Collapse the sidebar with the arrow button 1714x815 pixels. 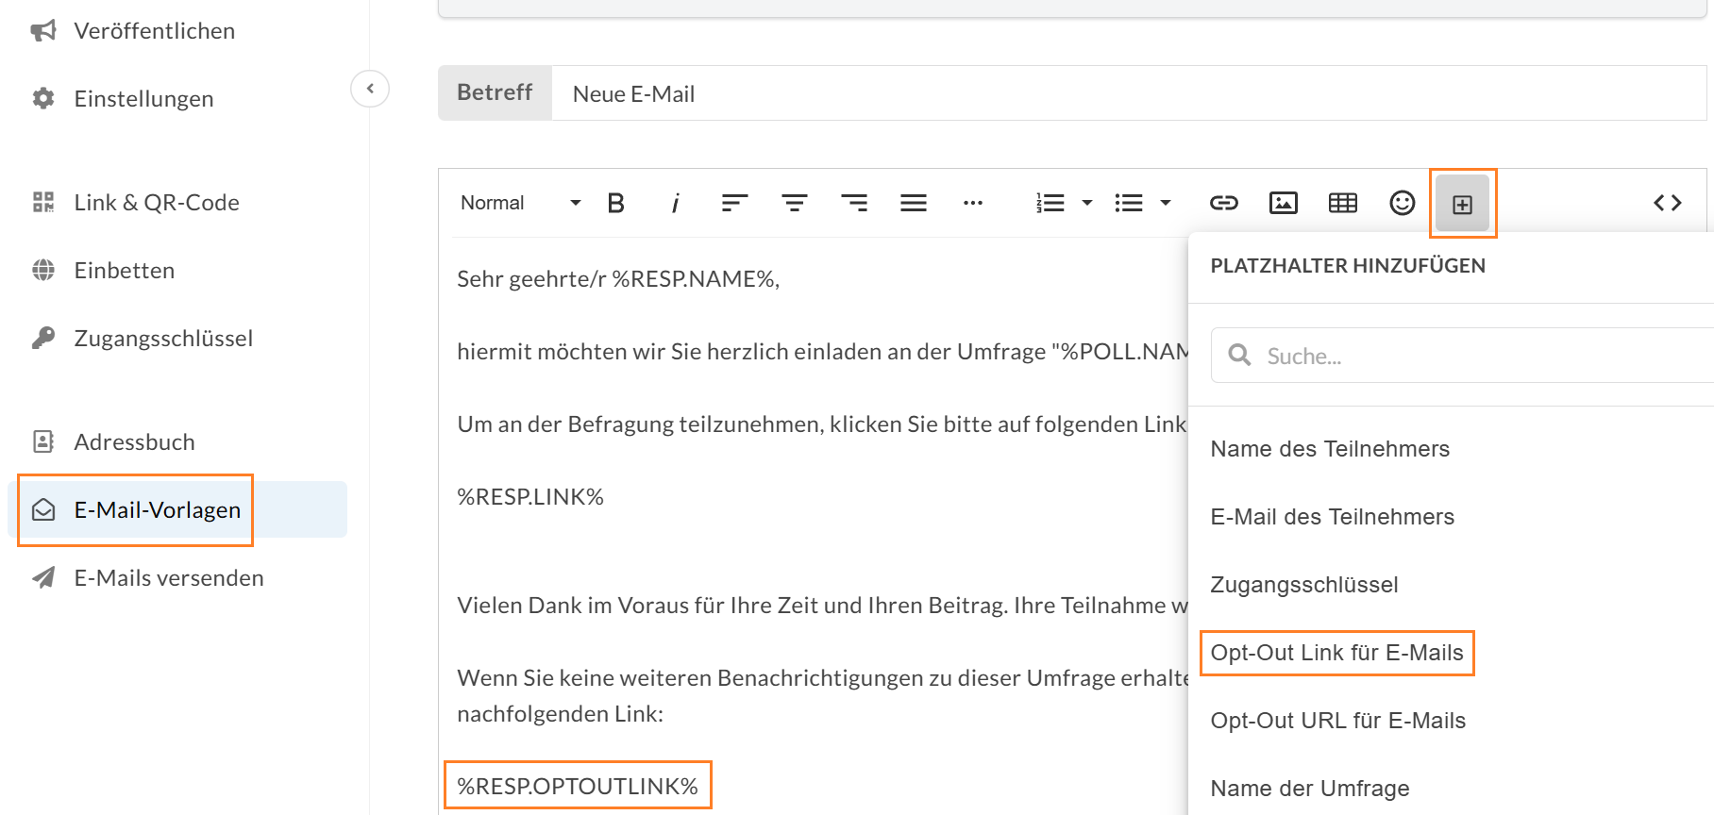[x=370, y=89]
